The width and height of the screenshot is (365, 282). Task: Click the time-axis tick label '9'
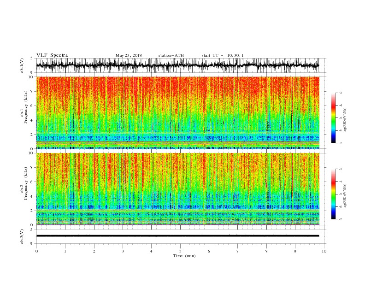tap(295, 251)
